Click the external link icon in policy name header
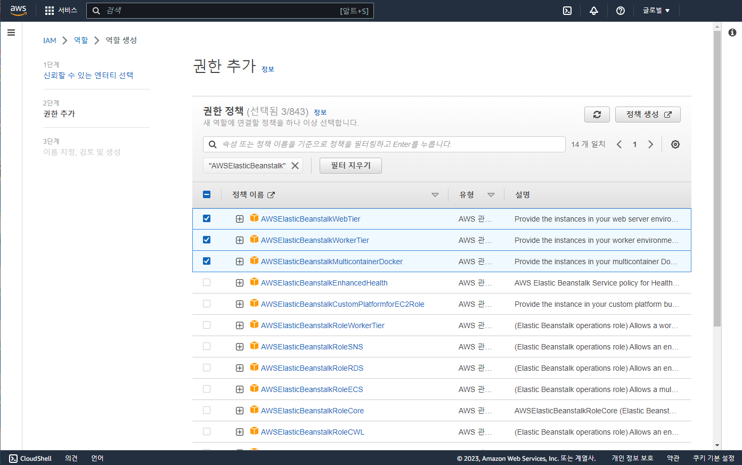The height and width of the screenshot is (465, 742). (x=271, y=195)
